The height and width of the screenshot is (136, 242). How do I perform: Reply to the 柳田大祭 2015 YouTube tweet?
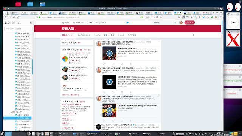click(x=104, y=64)
